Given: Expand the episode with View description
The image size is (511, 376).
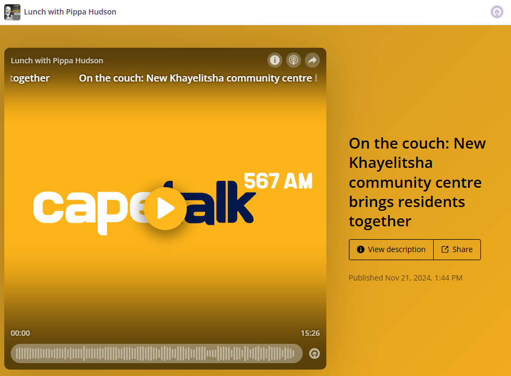Looking at the screenshot, I should (391, 249).
